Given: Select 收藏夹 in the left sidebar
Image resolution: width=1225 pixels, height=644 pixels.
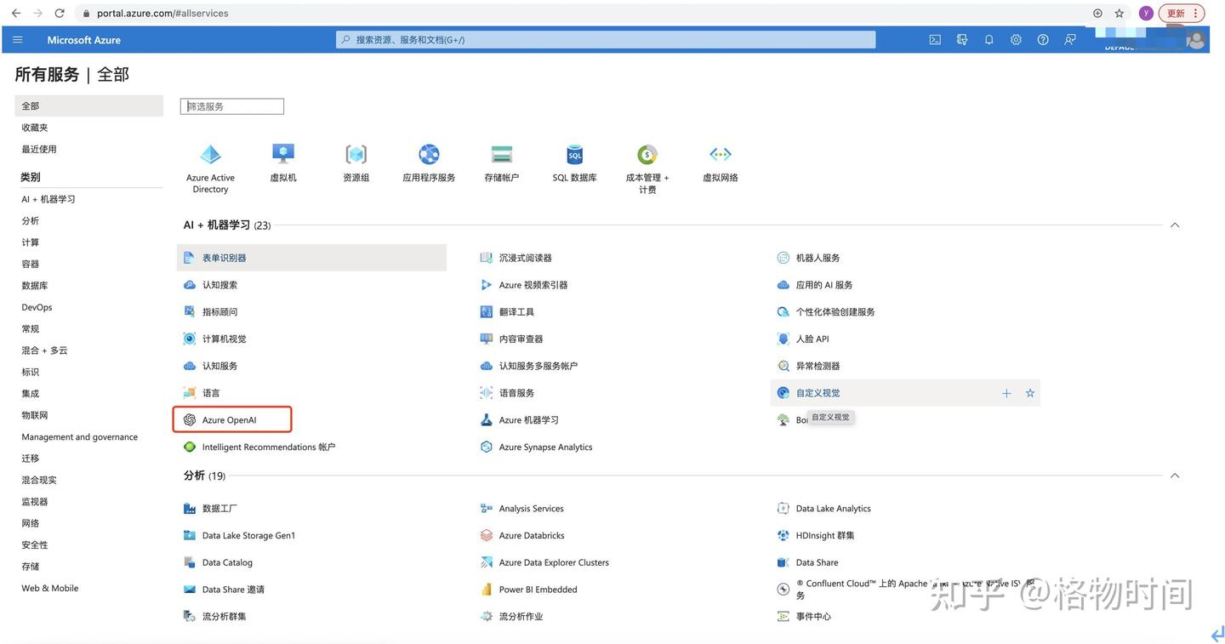Looking at the screenshot, I should pyautogui.click(x=34, y=127).
